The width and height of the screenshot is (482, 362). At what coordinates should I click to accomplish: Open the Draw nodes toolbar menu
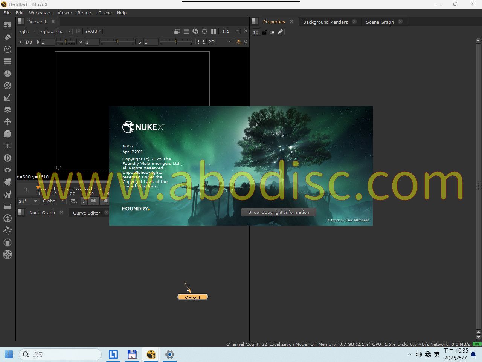pos(8,37)
